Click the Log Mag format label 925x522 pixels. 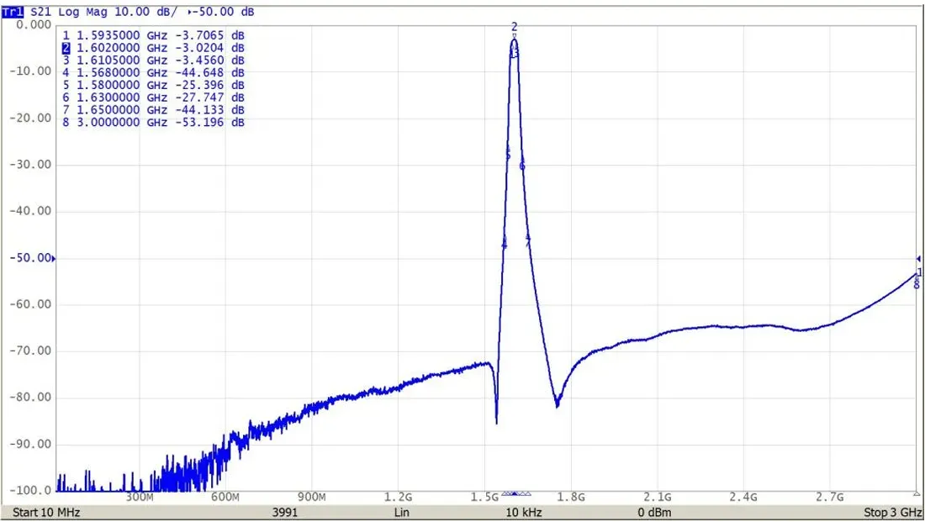(x=82, y=12)
